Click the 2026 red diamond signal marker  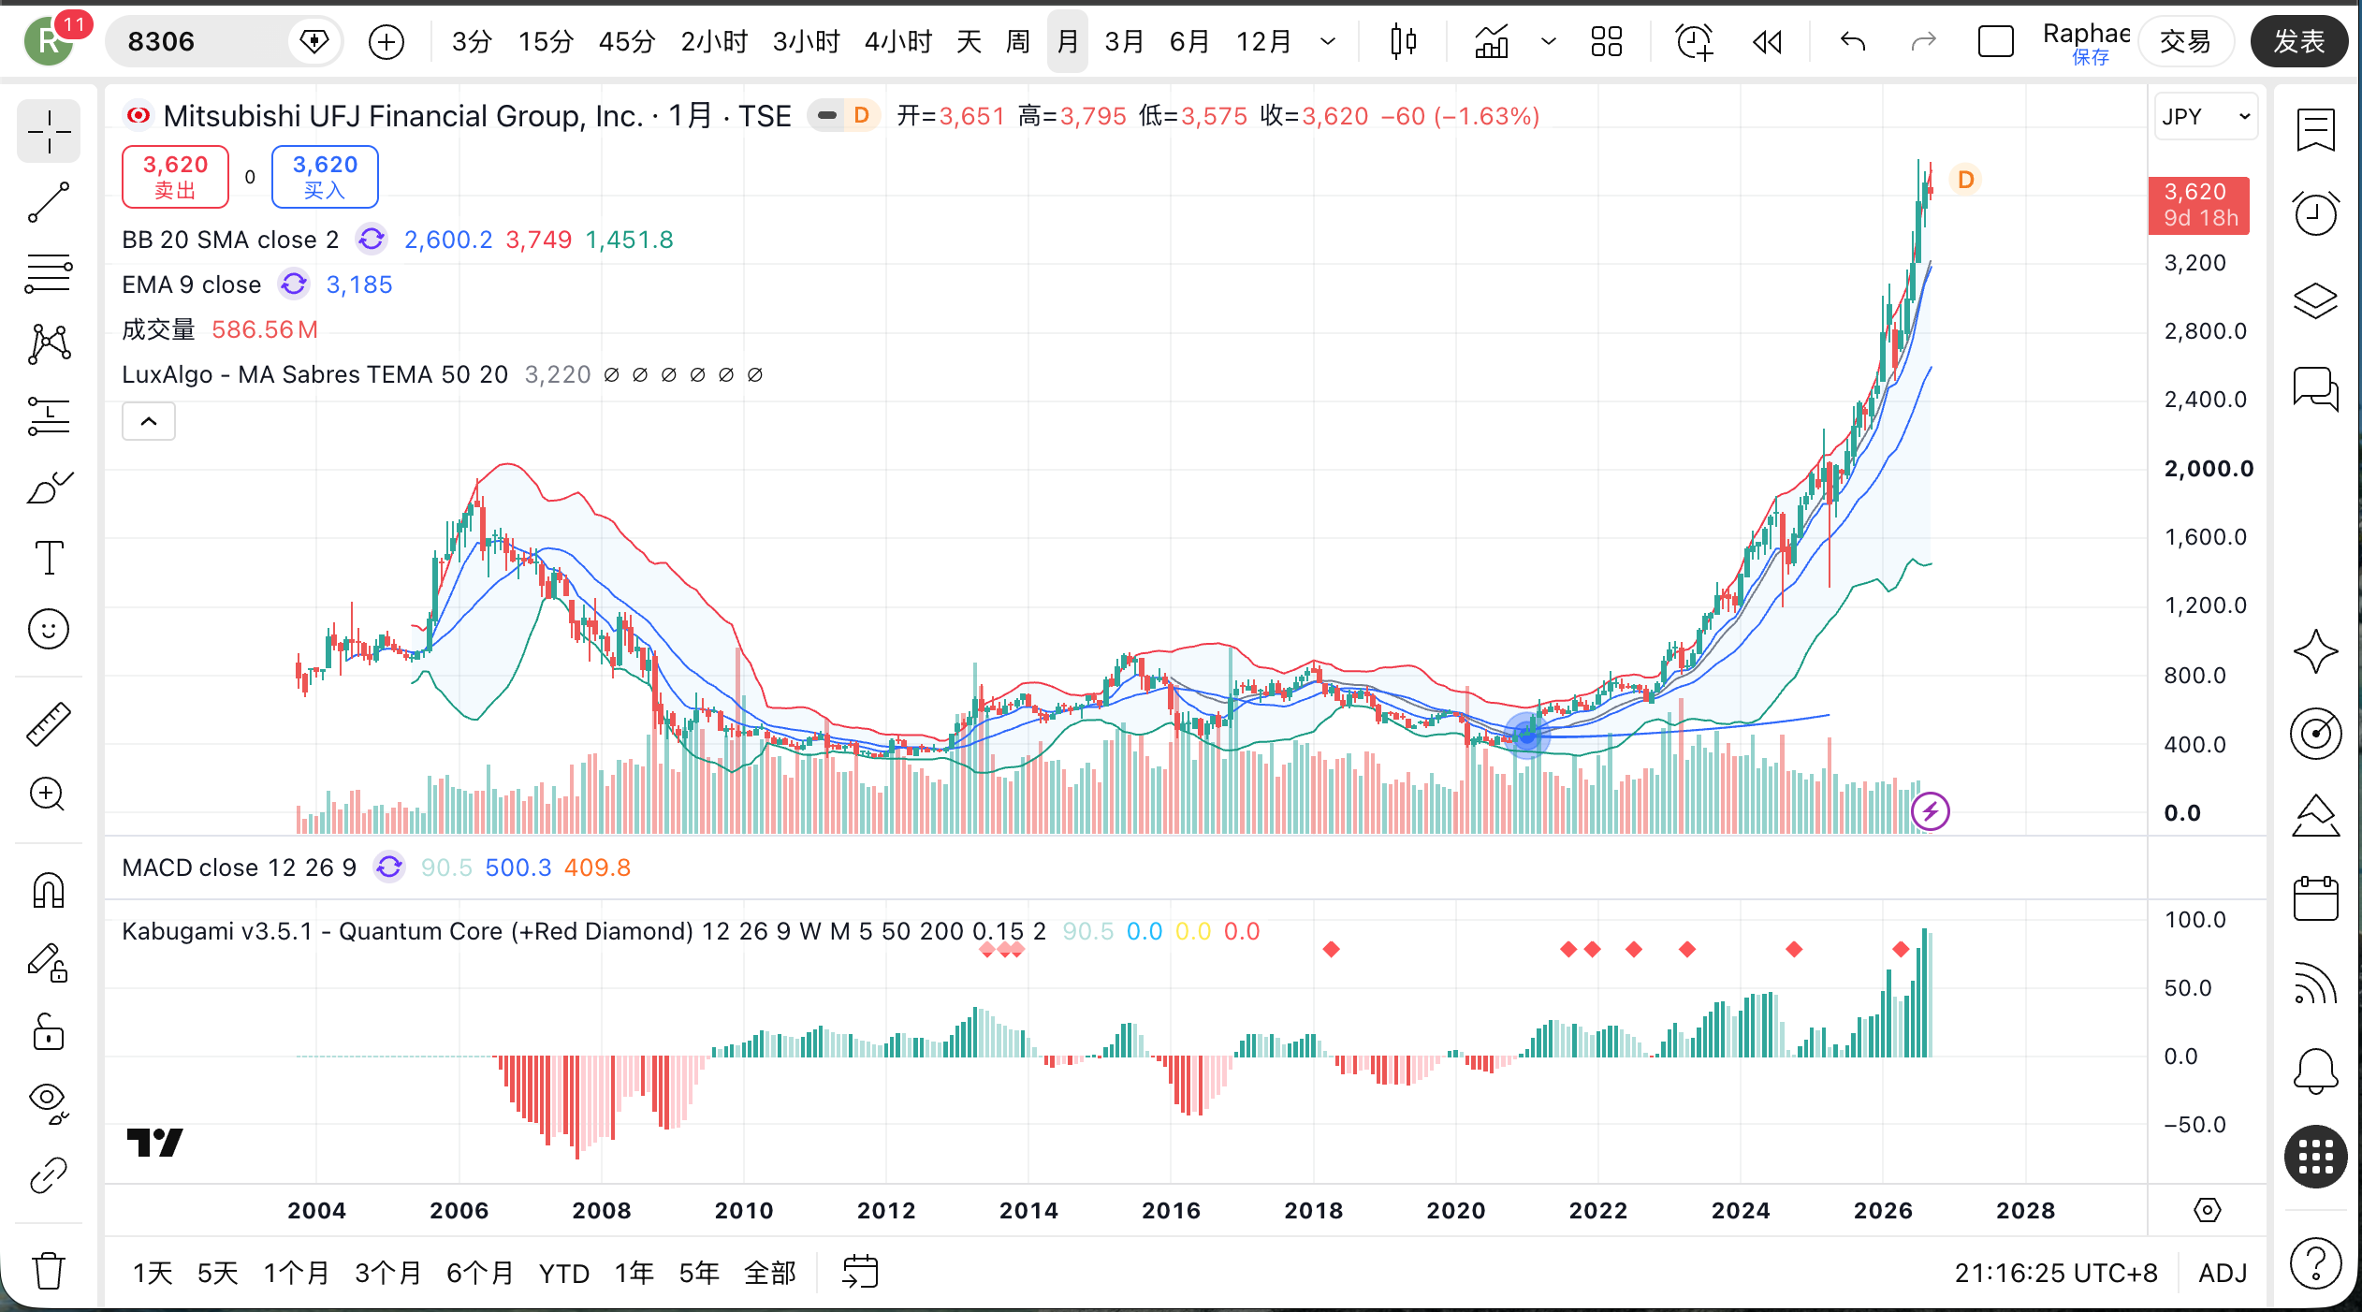pyautogui.click(x=1901, y=949)
